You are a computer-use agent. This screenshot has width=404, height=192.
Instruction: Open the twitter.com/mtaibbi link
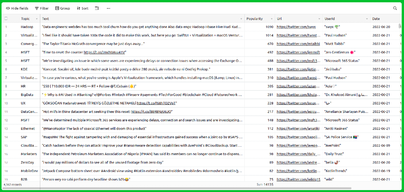click(x=298, y=44)
